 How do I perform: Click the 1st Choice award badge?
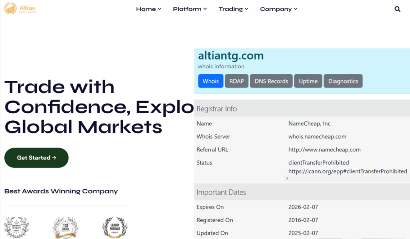click(x=65, y=227)
